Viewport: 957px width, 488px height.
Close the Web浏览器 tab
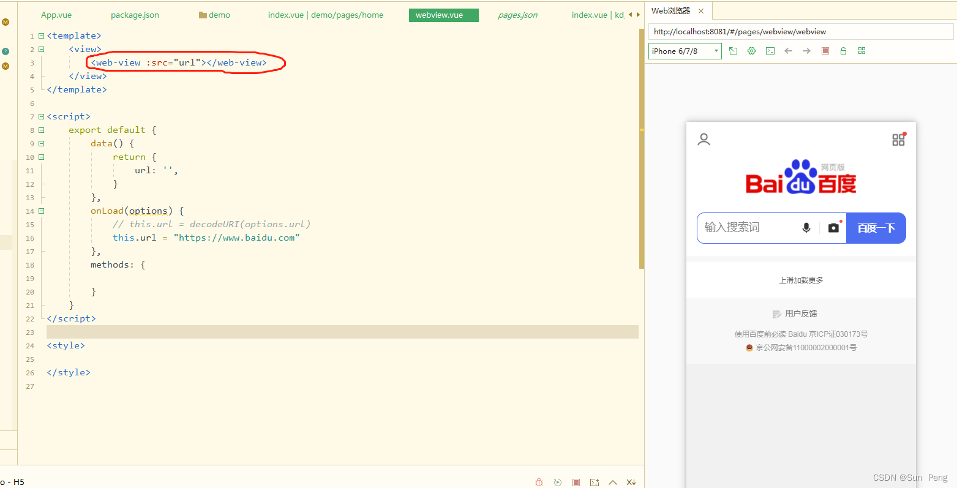pos(701,11)
